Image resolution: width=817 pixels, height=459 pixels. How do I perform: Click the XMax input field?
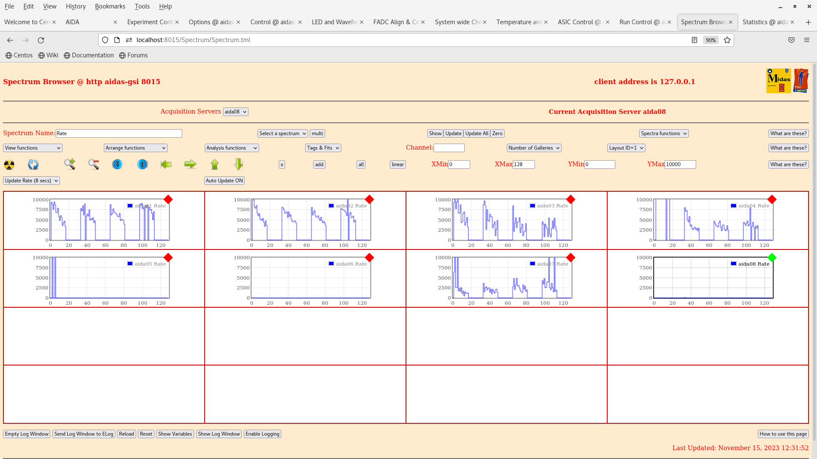[523, 164]
